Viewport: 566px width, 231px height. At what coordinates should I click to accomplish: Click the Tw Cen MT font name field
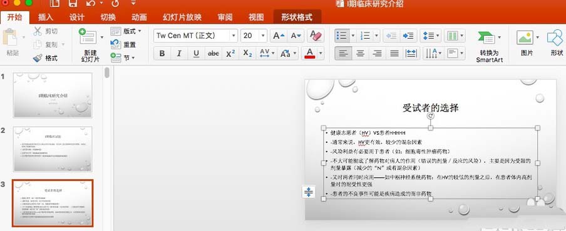point(192,36)
